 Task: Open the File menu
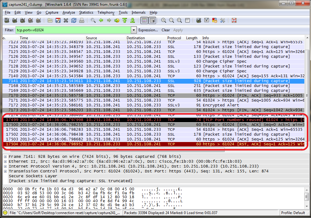coord(8,12)
